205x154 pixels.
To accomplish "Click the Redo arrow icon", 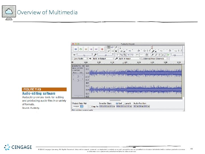I will point(141,55).
